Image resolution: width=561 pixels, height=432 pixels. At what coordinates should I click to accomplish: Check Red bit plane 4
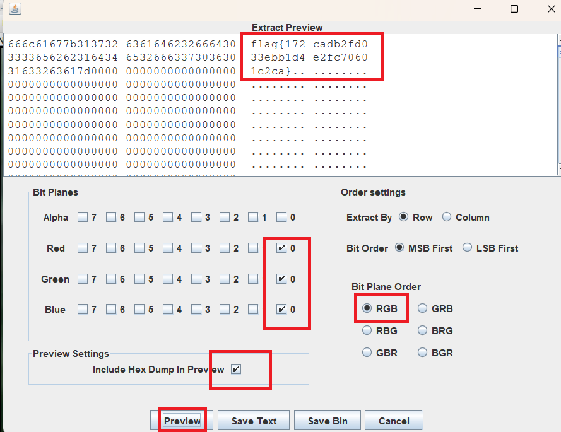click(x=168, y=248)
